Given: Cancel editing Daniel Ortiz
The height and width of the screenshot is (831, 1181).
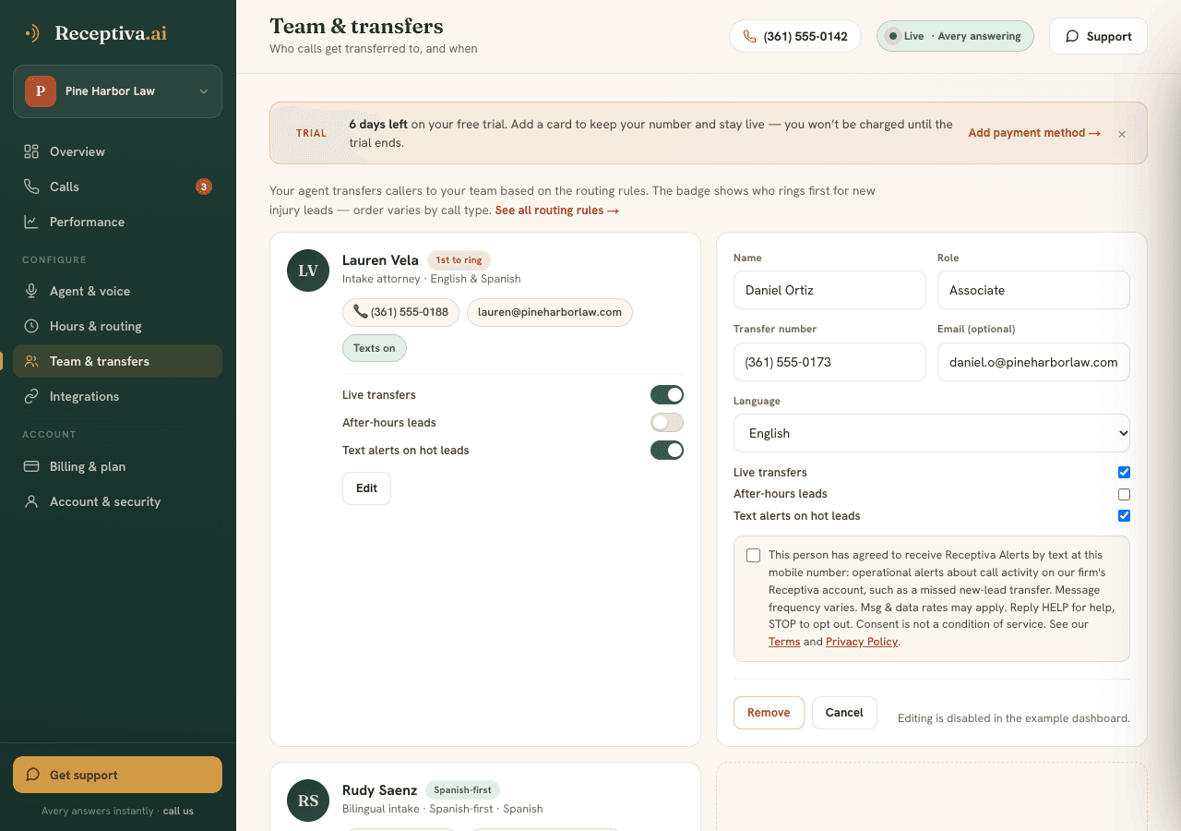Looking at the screenshot, I should 844,713.
